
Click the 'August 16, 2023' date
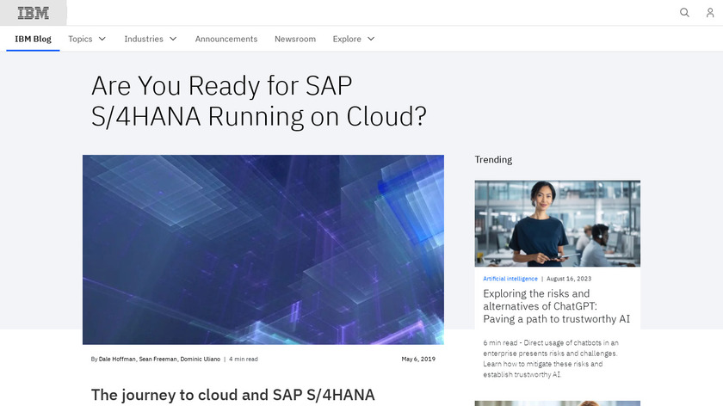tap(569, 279)
